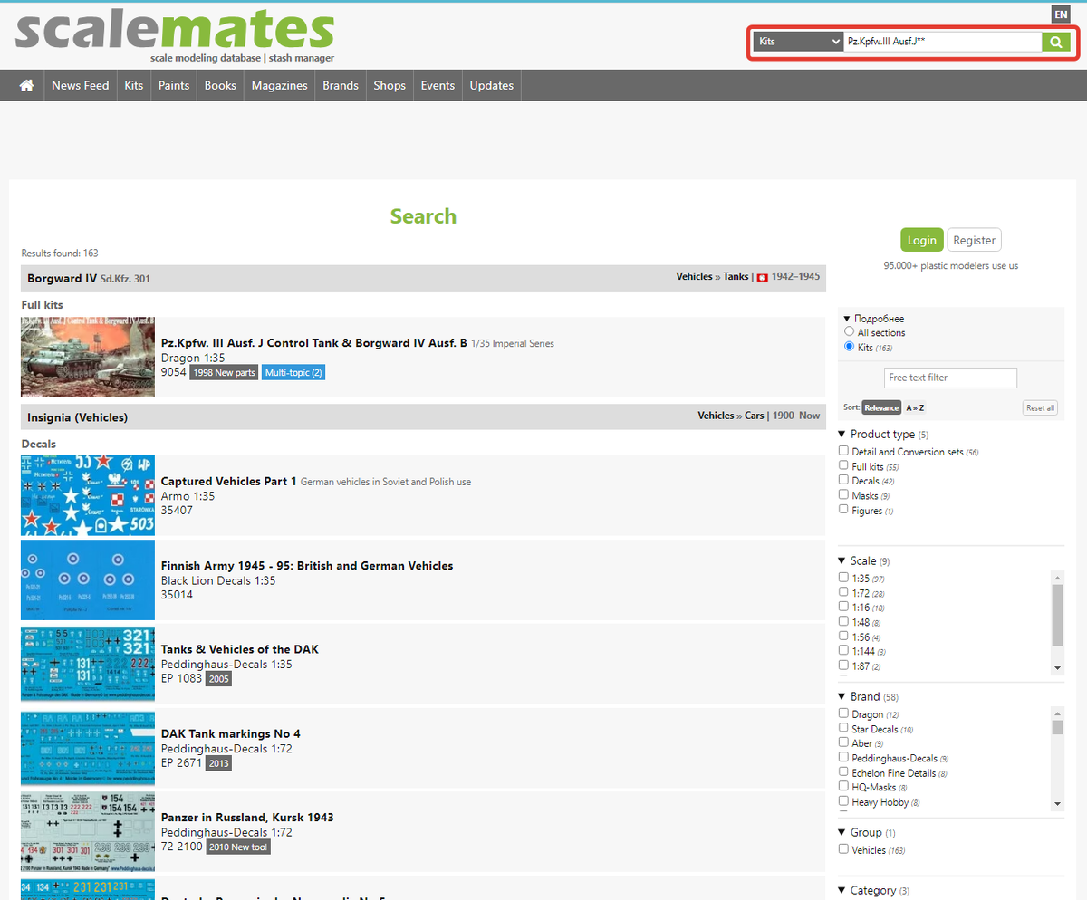Open Captured Vehicles Part 1 decal

228,481
